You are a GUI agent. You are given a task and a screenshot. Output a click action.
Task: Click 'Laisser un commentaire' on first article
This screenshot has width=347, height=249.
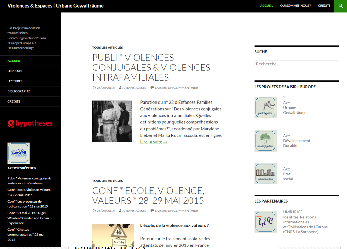[176, 88]
